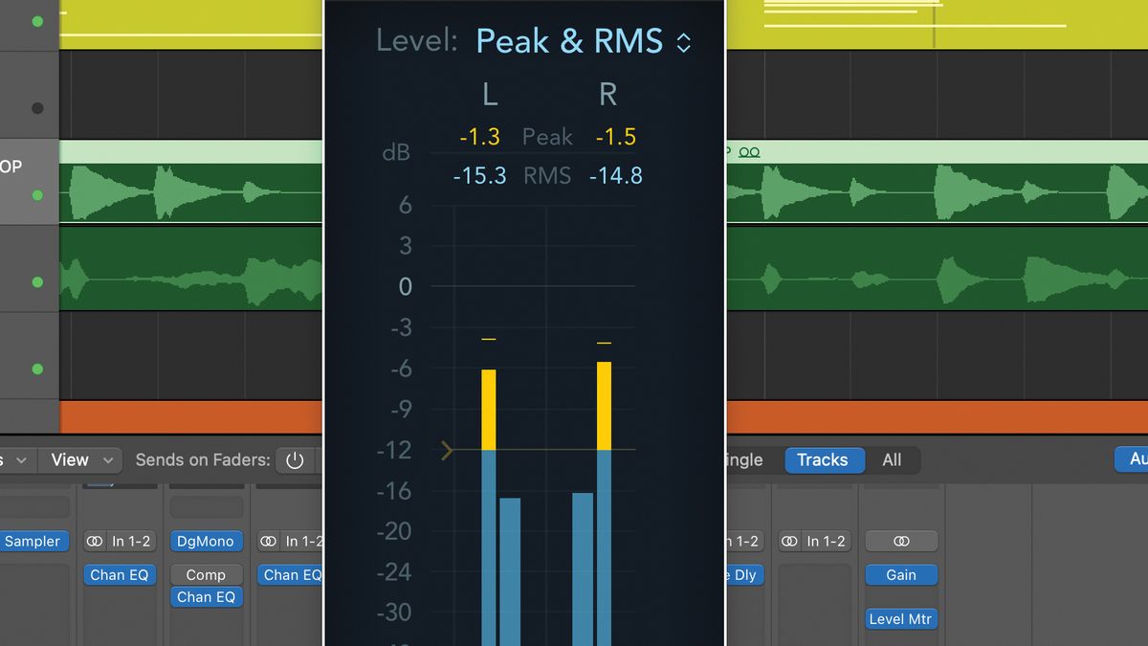Open the DgMono plugin slot
The image size is (1148, 646).
coord(206,541)
